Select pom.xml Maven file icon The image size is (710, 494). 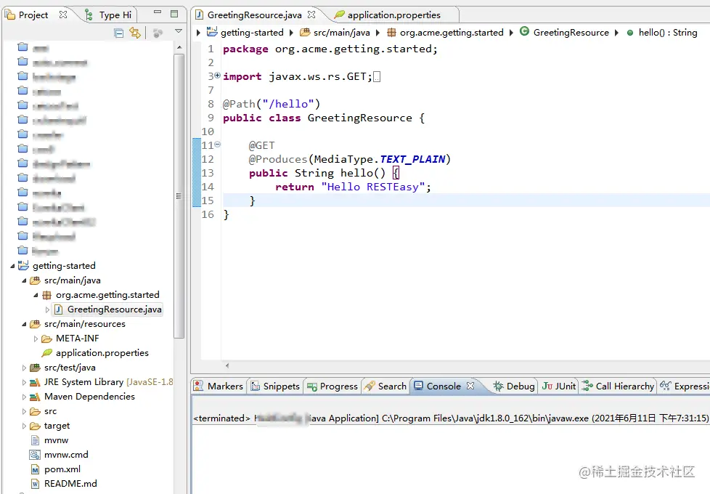pyautogui.click(x=35, y=469)
